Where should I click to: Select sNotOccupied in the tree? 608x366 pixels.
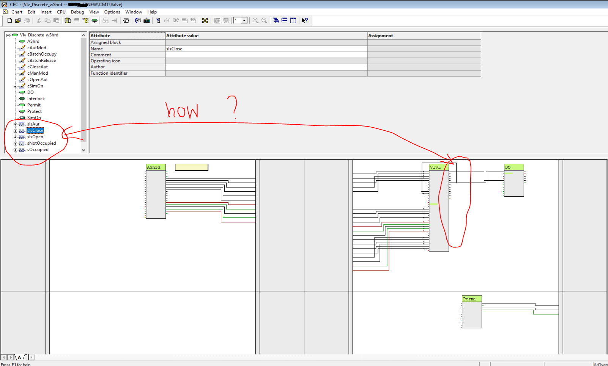(x=42, y=143)
